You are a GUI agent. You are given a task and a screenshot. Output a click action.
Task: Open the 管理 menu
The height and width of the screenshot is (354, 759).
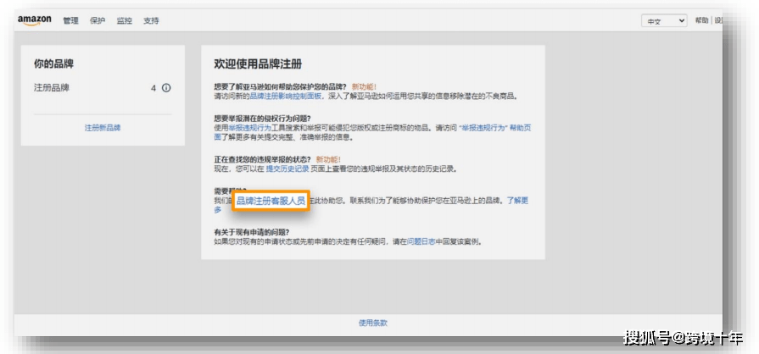pos(70,21)
